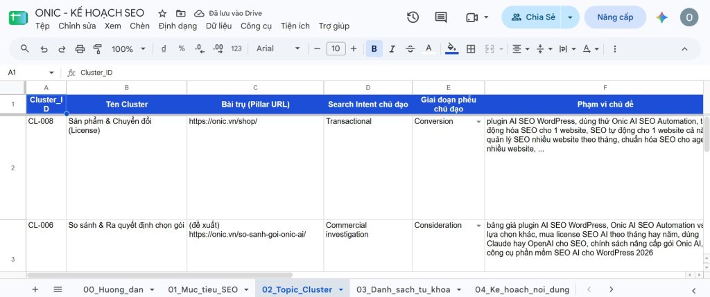Click the Chia Sẻ button
710x297 pixels.
531,17
